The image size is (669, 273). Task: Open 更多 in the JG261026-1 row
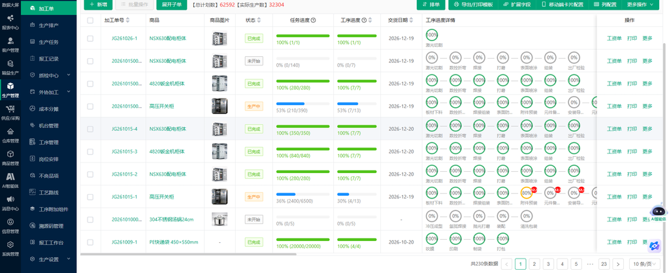pos(647,39)
